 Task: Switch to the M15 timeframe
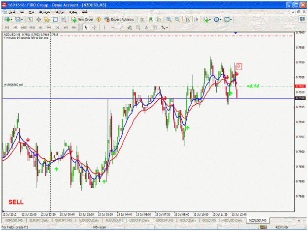coord(24,28)
